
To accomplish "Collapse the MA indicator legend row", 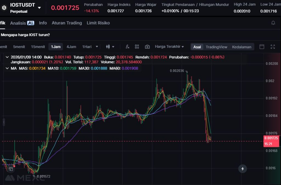I will (x=7, y=68).
